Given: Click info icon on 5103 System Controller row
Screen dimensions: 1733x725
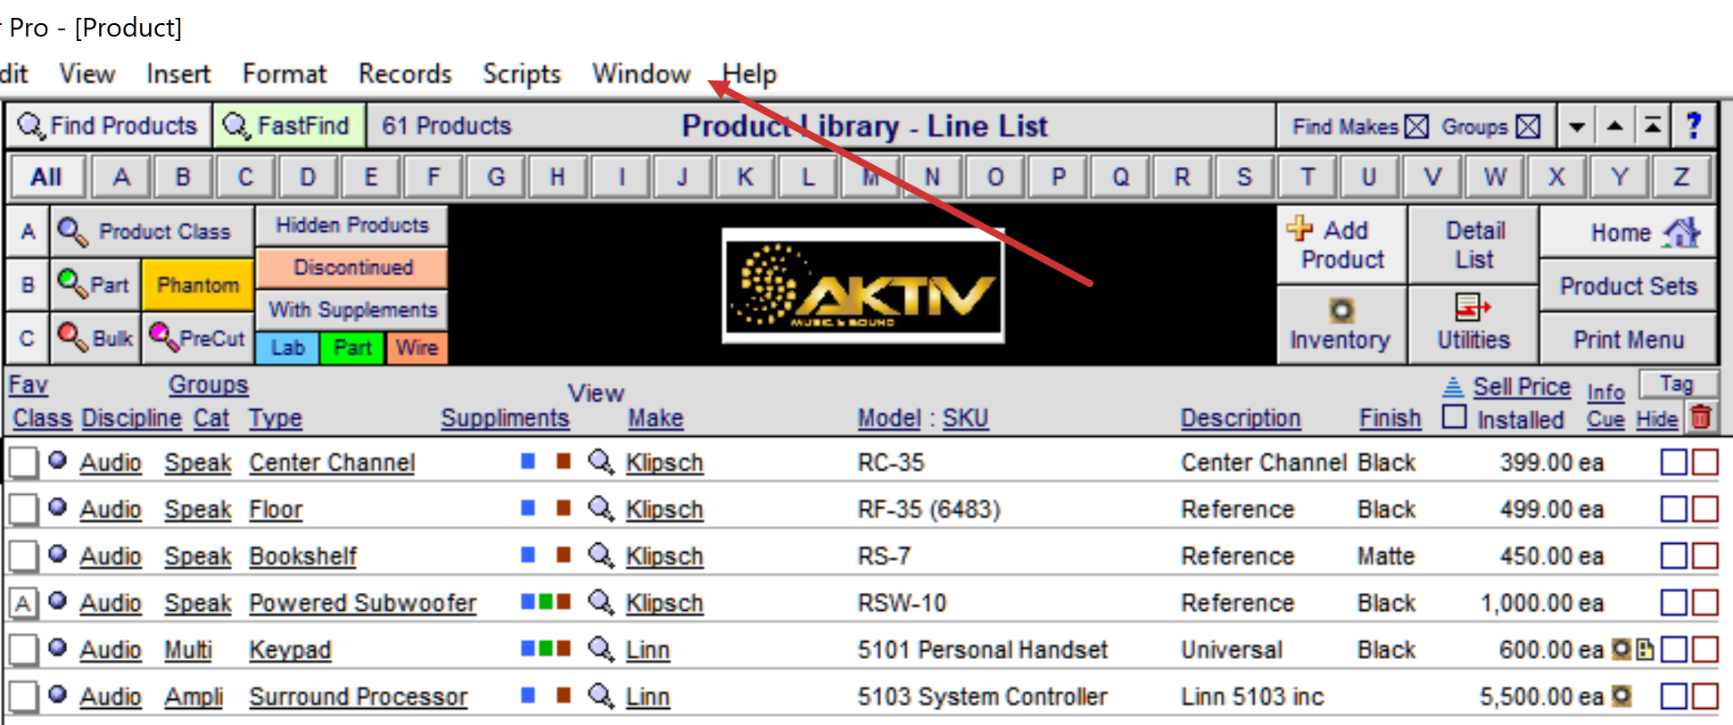Looking at the screenshot, I should (1622, 696).
